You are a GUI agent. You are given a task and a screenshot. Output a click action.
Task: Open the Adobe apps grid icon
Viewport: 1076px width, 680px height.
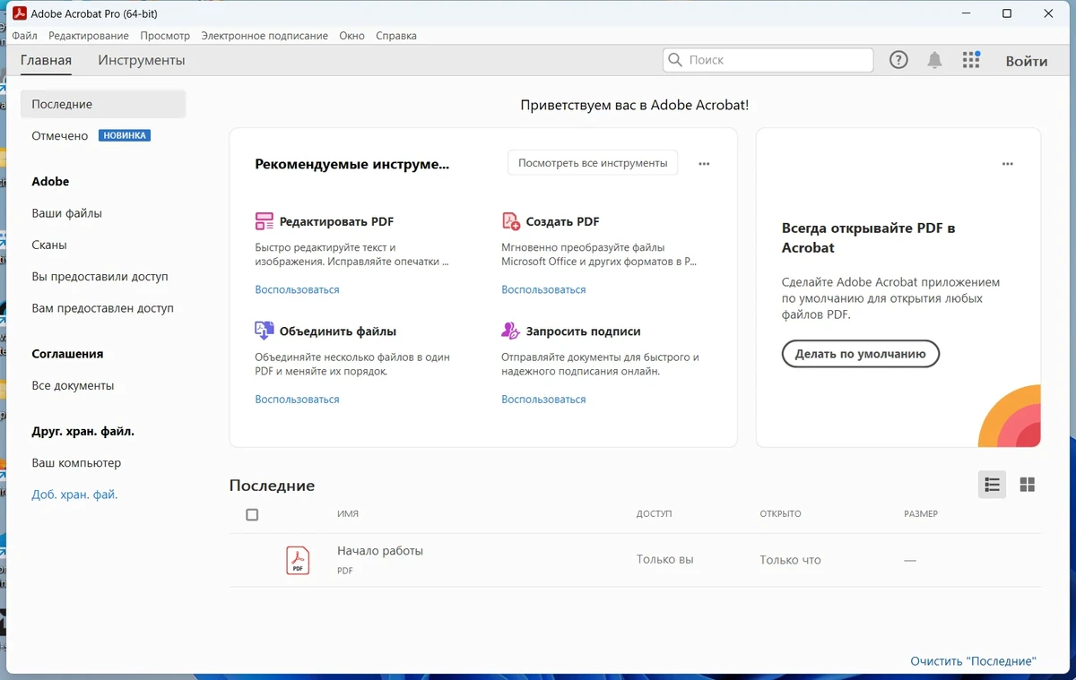pos(971,60)
